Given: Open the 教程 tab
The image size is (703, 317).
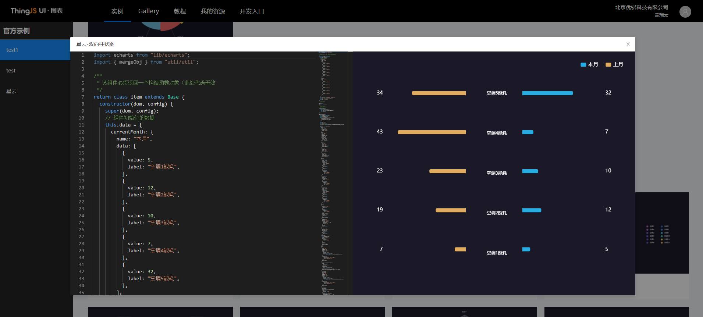Looking at the screenshot, I should click(x=180, y=11).
